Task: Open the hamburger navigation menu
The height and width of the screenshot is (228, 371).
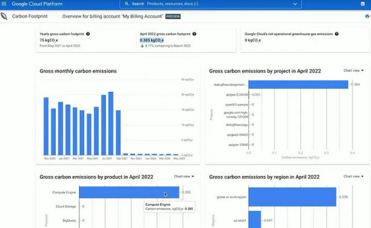Action: [4, 4]
